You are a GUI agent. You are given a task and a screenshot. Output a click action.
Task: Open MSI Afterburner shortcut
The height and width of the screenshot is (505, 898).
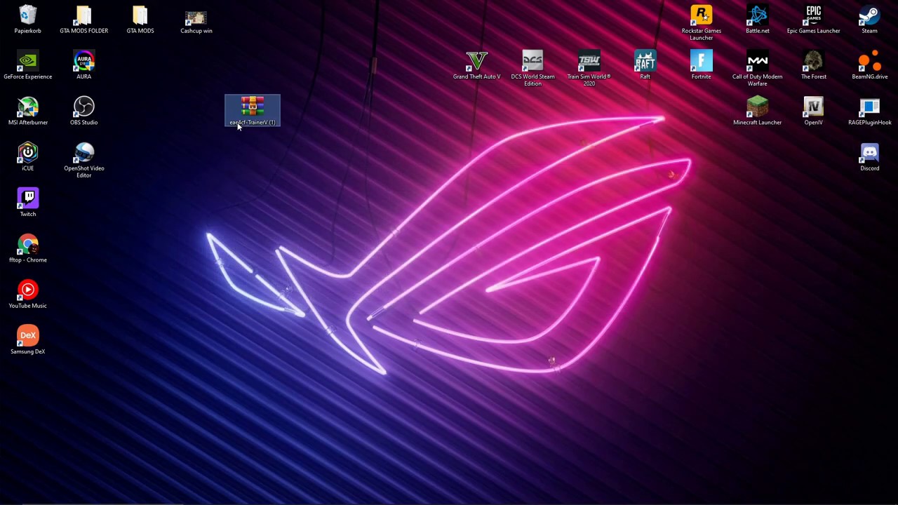tap(27, 111)
